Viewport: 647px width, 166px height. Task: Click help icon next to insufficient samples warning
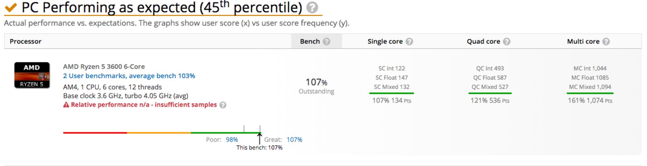click(223, 105)
